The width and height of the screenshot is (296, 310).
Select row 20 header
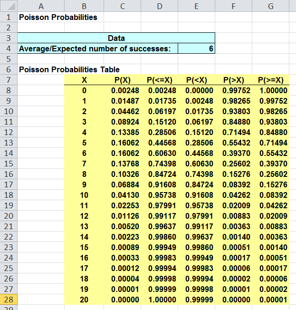click(9, 216)
